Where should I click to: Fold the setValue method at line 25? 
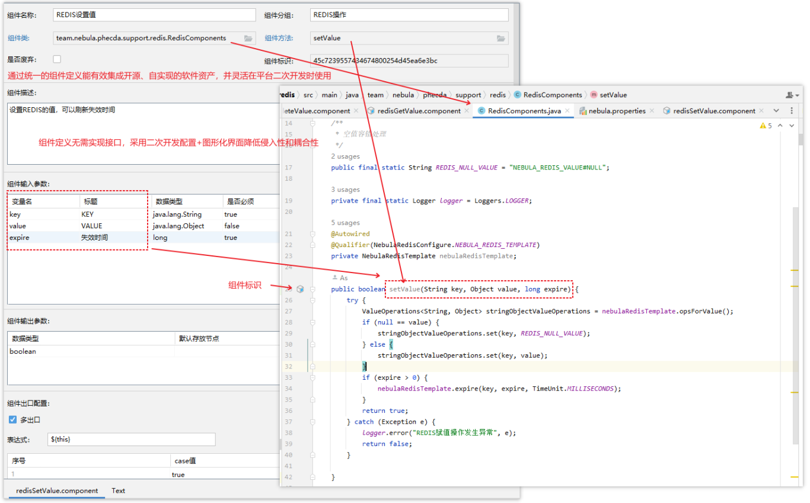click(312, 289)
